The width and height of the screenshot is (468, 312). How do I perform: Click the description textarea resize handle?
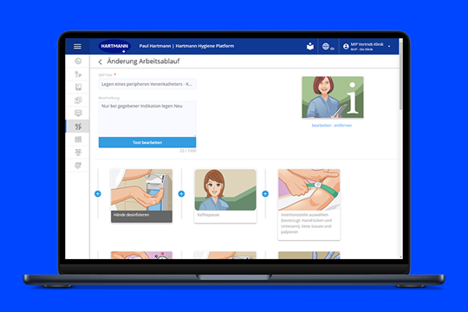[195, 135]
